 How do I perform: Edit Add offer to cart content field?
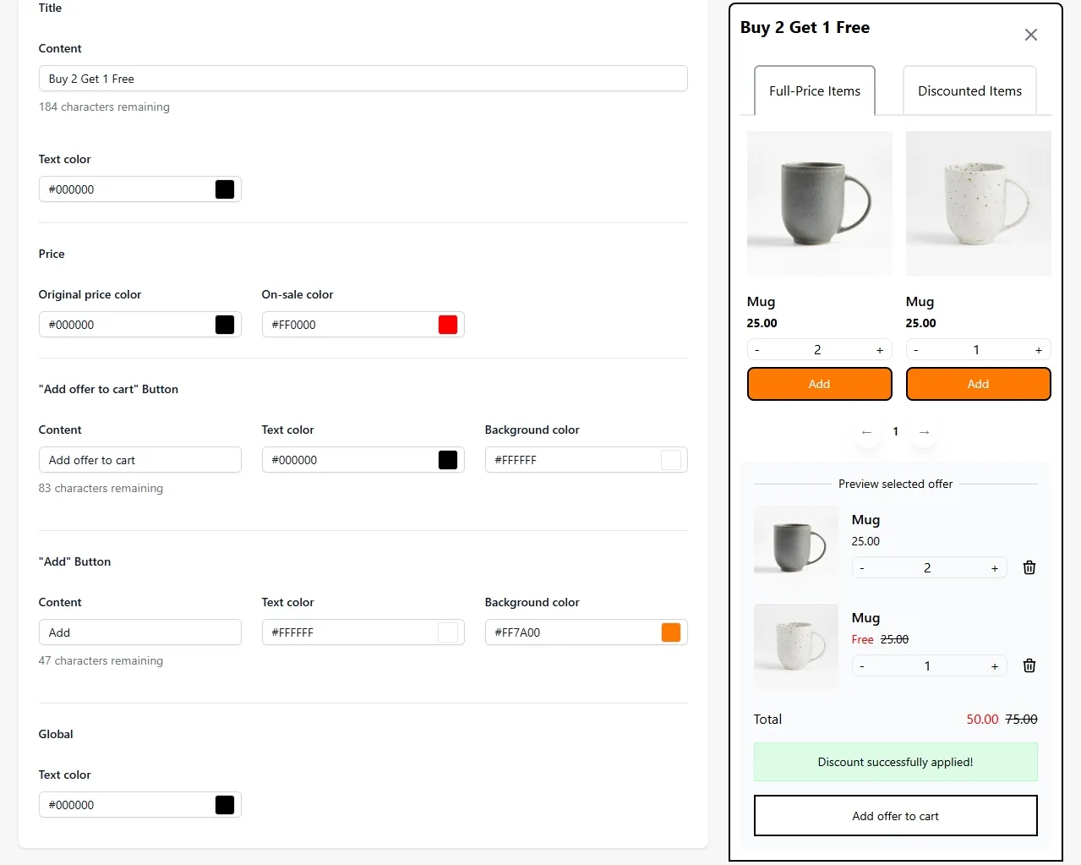[140, 460]
